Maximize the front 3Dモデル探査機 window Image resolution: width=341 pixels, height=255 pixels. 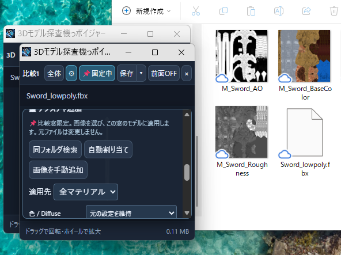click(x=155, y=52)
